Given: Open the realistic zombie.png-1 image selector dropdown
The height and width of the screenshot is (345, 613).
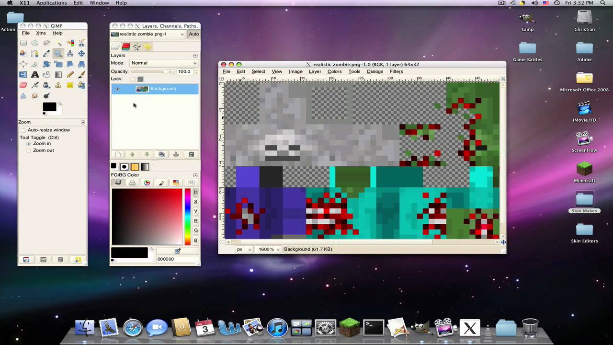Looking at the screenshot, I should 148,34.
